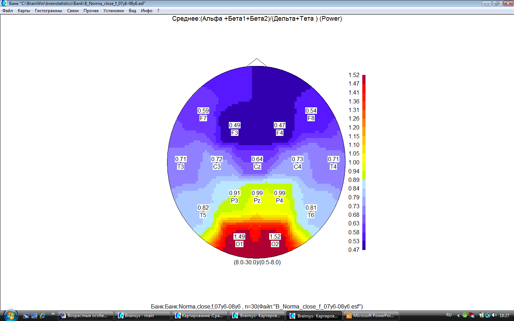Screen dimensions: 514x321
Task: Open the Файл menu
Action: click(7, 11)
